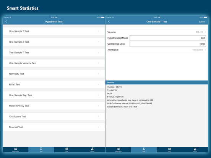The height and width of the screenshot is (158, 211).
Task: Click the Smart Statistics heading
Action: pos(23,8)
